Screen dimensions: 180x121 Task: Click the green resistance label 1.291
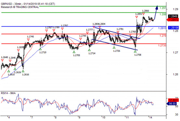(x=163, y=8)
